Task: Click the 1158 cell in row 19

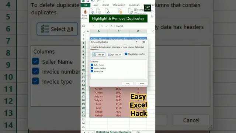Action: point(119,104)
